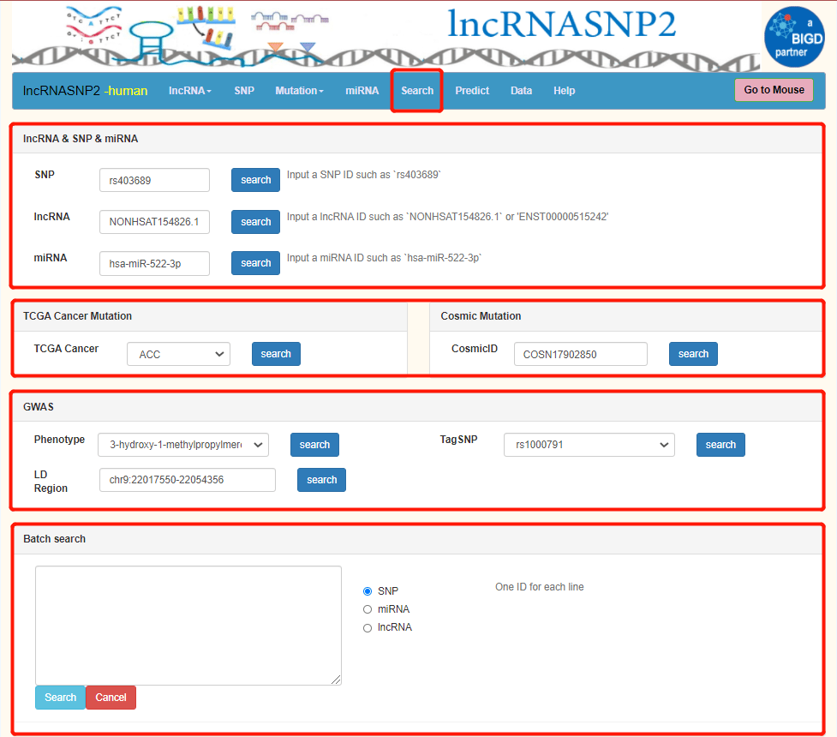
Task: Click the textarea resize handle
Action: [x=336, y=680]
